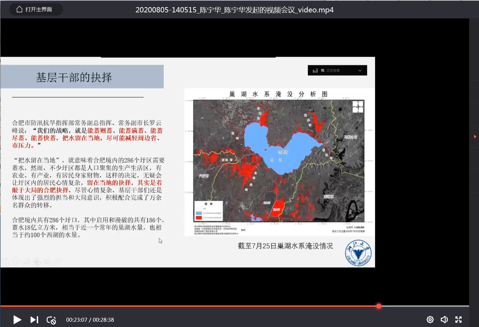
Task: Click the audio level bars icon beside 我
Action: tap(315, 71)
